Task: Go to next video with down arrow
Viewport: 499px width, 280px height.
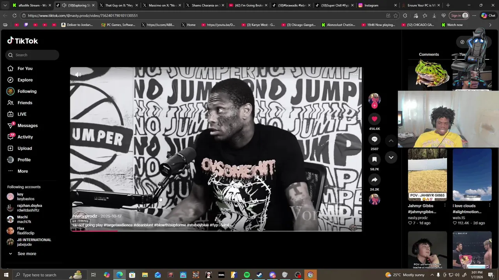Action: point(391,157)
